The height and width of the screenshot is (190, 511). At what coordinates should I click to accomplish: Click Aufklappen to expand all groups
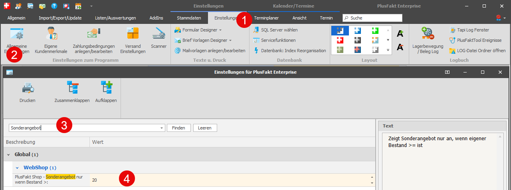[106, 92]
